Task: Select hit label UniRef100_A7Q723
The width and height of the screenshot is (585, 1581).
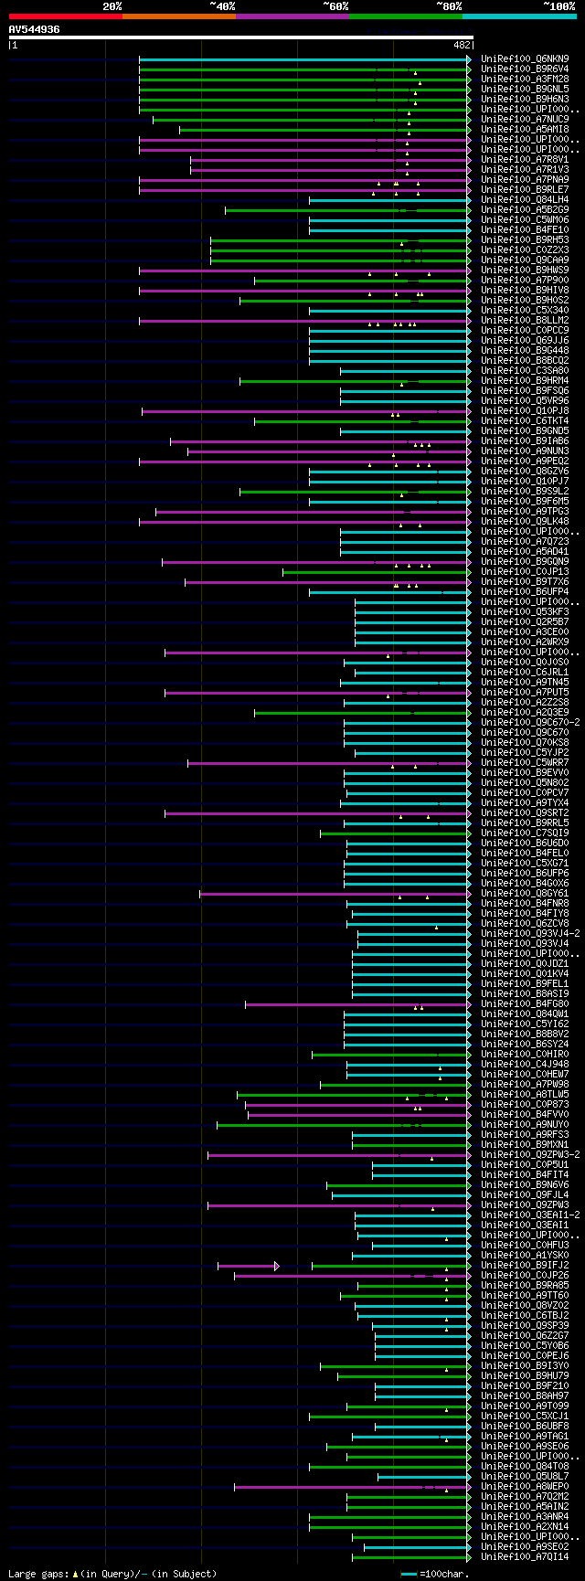Action: pyautogui.click(x=525, y=541)
